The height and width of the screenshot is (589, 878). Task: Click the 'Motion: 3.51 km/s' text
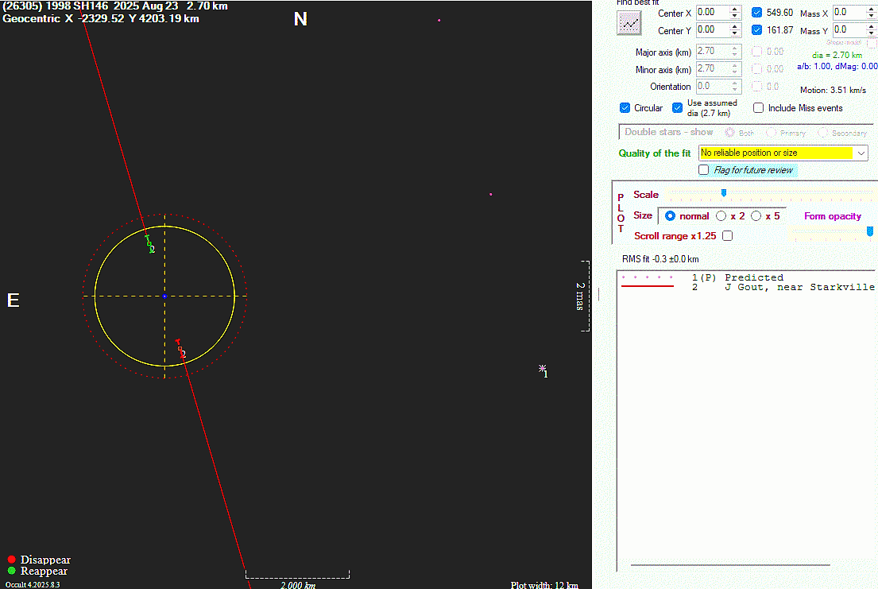pos(833,90)
